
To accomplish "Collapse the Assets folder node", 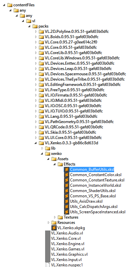I will [x=48, y=159].
